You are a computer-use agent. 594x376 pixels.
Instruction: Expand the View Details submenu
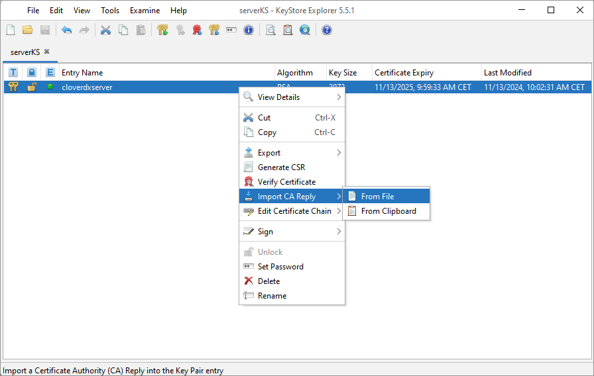tap(292, 97)
